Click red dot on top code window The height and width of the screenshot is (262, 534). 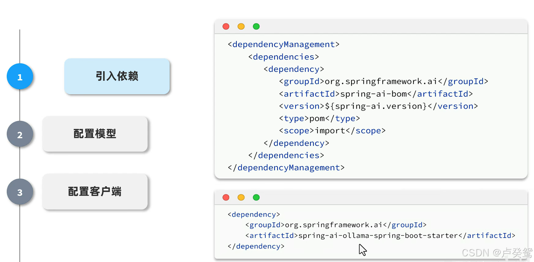click(226, 27)
